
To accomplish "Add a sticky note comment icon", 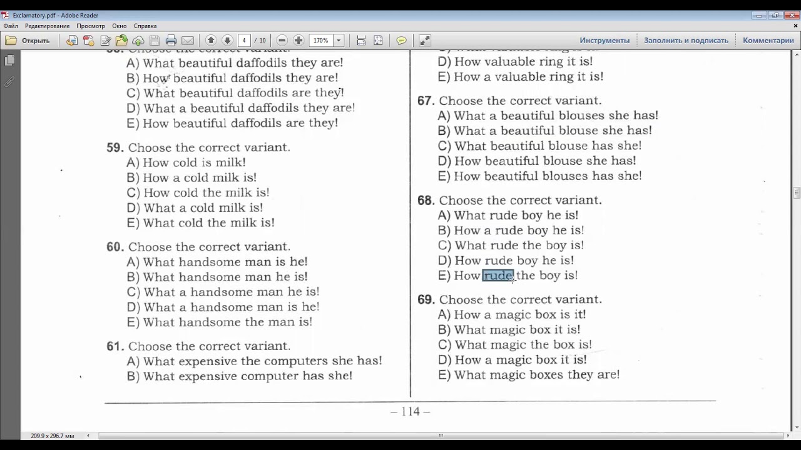I will 402,41.
